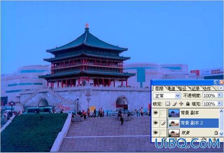Screen dimensions: 224x153
Task: Click the layer list scrollbar track
Action: coord(221,122)
